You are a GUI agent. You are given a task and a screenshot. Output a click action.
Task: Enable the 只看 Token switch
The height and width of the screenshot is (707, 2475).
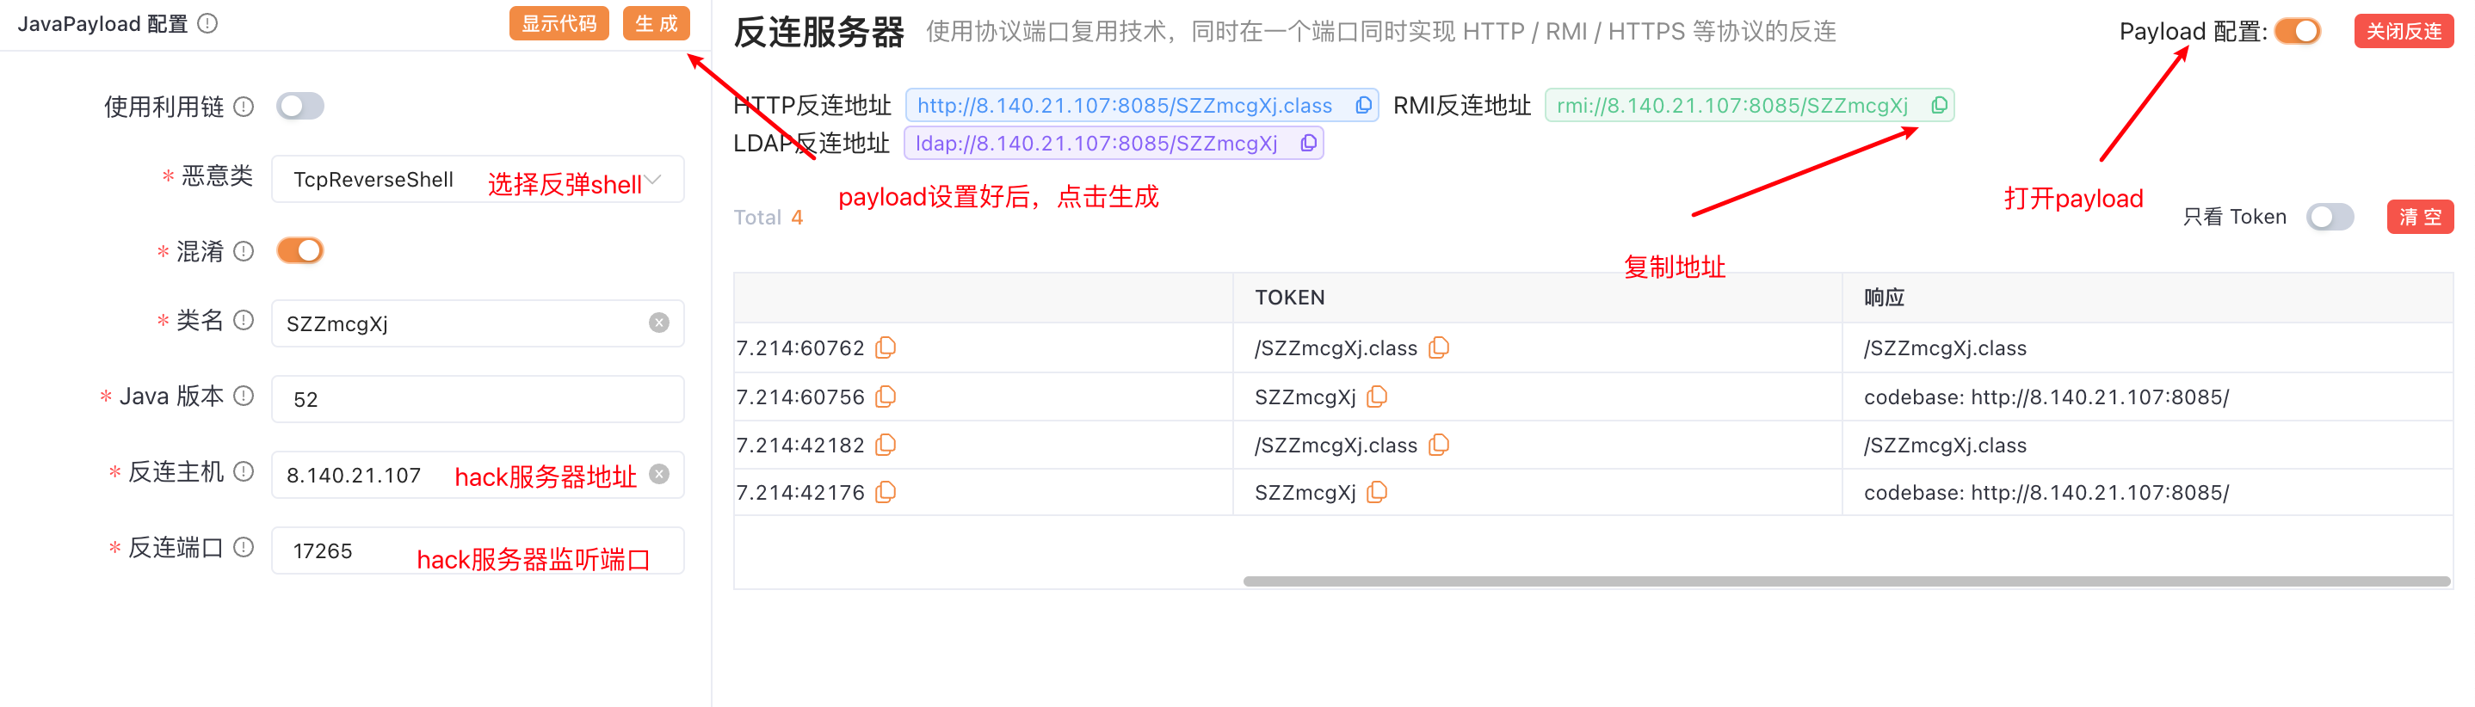2329,217
